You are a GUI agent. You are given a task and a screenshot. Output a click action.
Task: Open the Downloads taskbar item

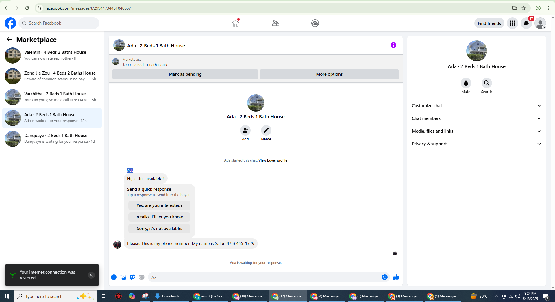(x=171, y=296)
